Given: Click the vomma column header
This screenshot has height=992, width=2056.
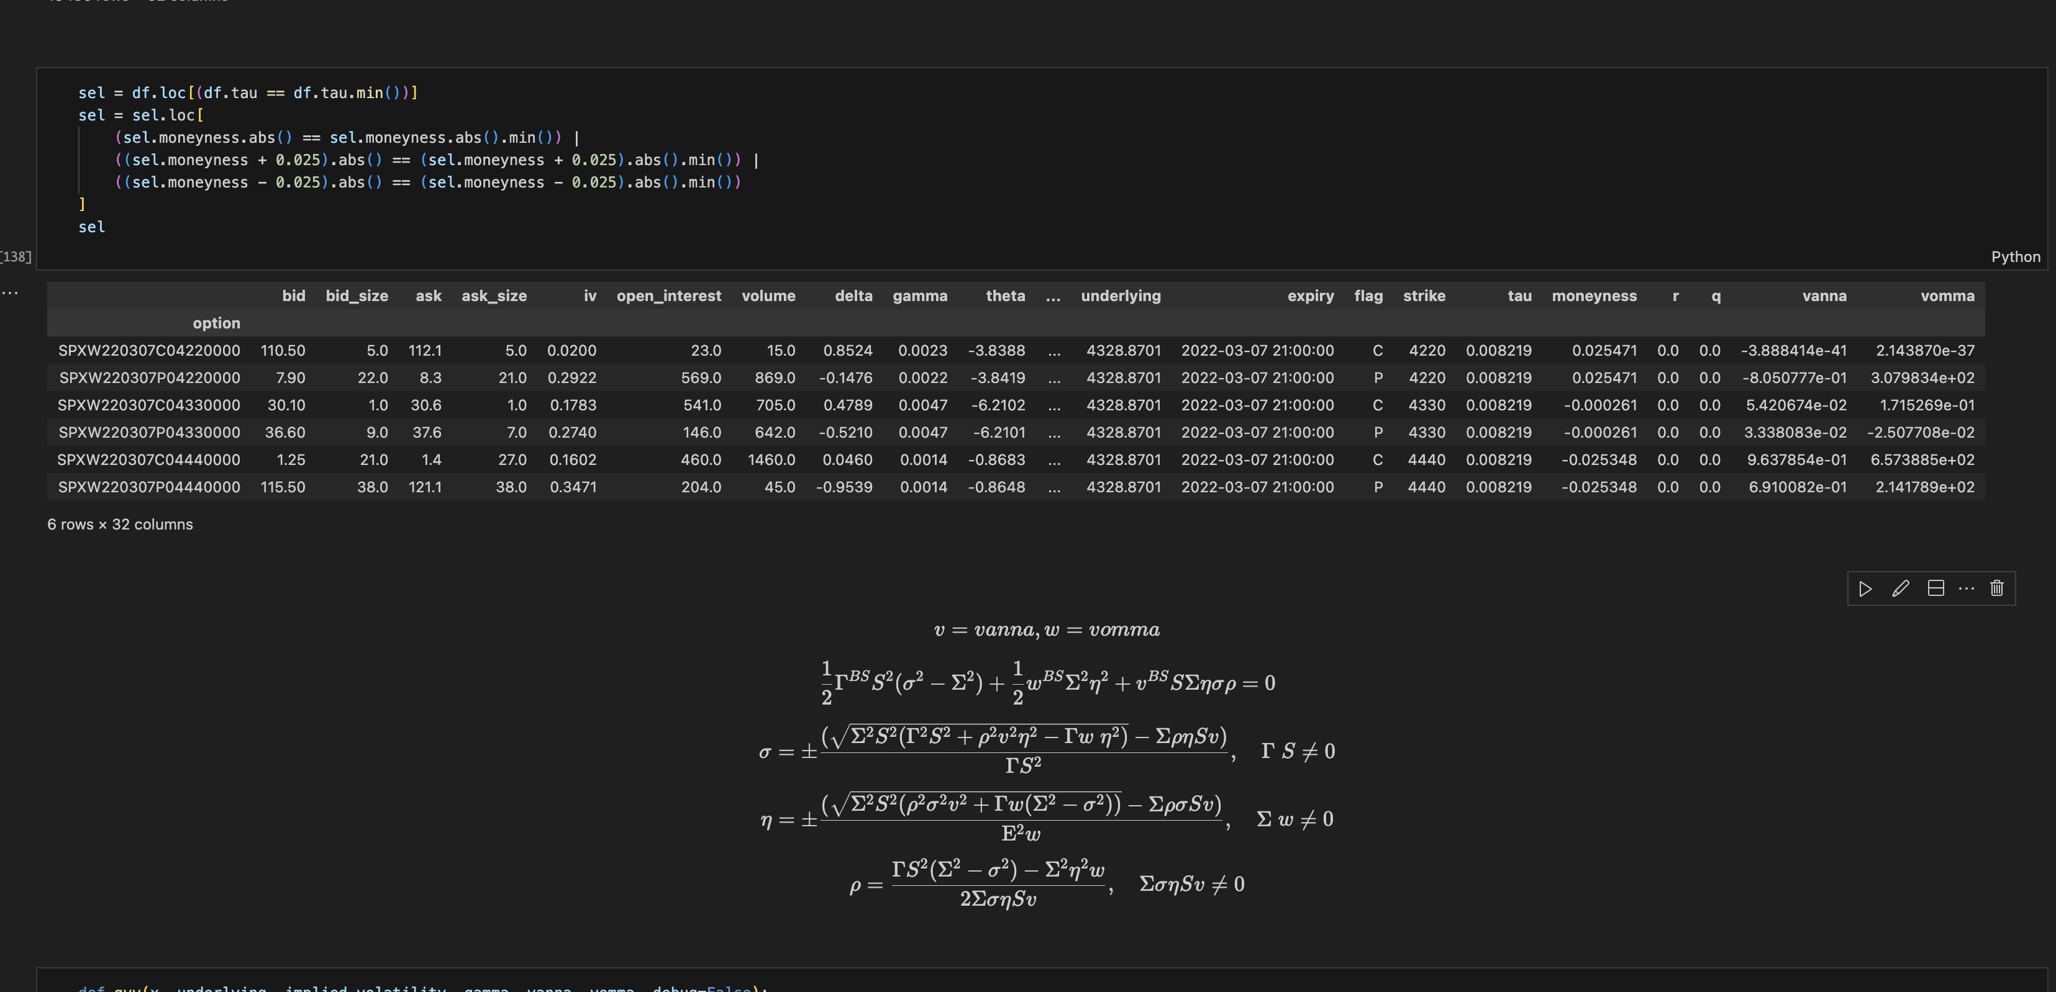Looking at the screenshot, I should [1947, 296].
